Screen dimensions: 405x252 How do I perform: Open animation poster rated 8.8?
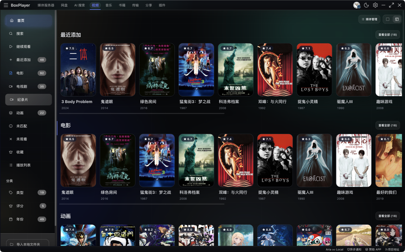[x=275, y=235]
